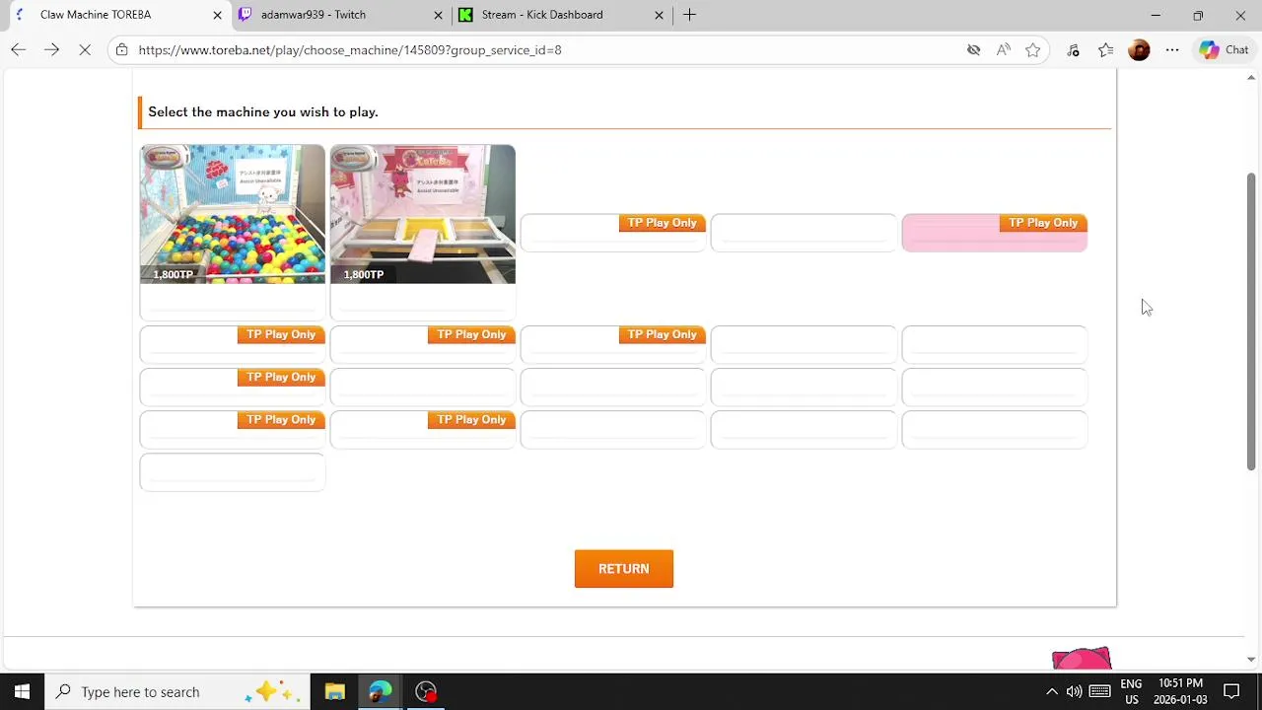
Task: Close the Claw Machine TOREBA tab
Action: click(217, 15)
